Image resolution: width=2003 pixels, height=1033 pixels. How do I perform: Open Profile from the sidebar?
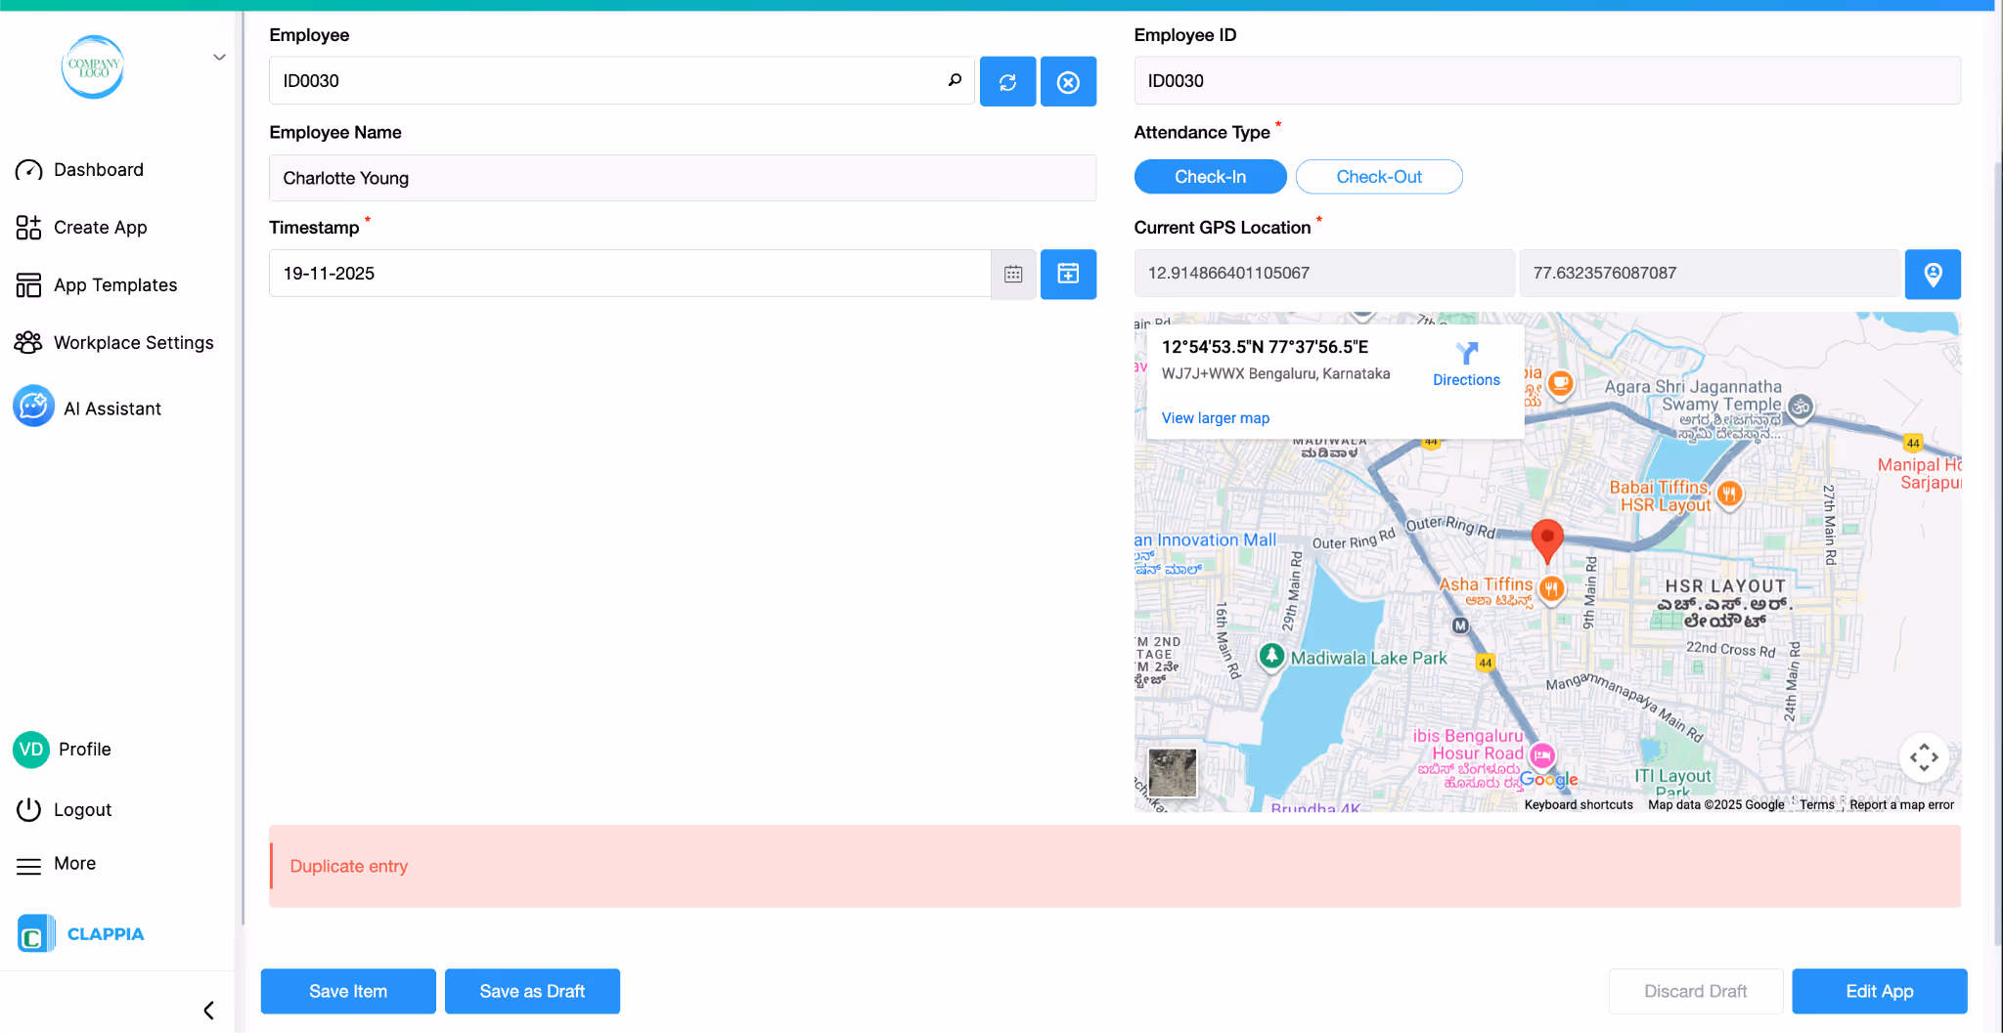pos(31,750)
